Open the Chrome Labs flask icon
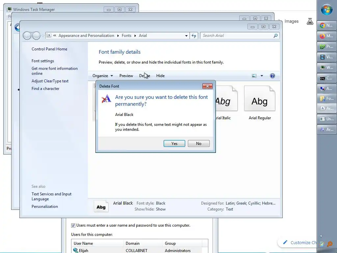 coord(310,21)
